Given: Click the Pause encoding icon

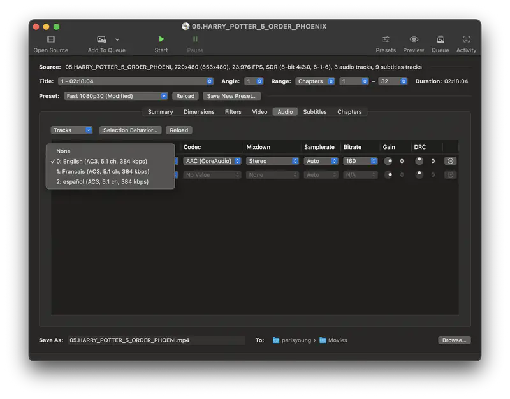Looking at the screenshot, I should coord(195,39).
